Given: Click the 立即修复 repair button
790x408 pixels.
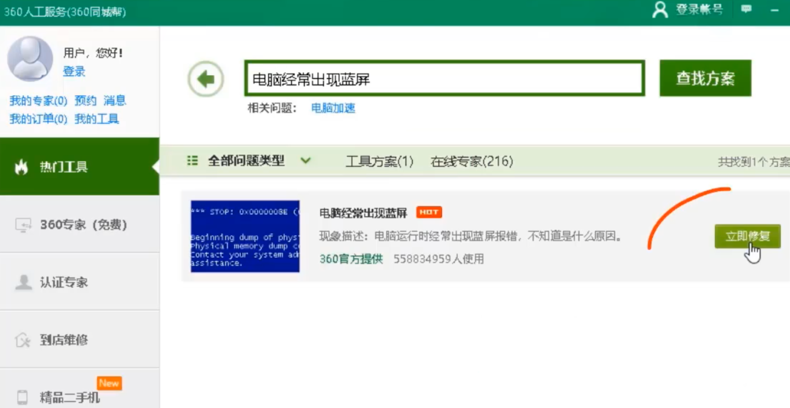Looking at the screenshot, I should pos(747,236).
